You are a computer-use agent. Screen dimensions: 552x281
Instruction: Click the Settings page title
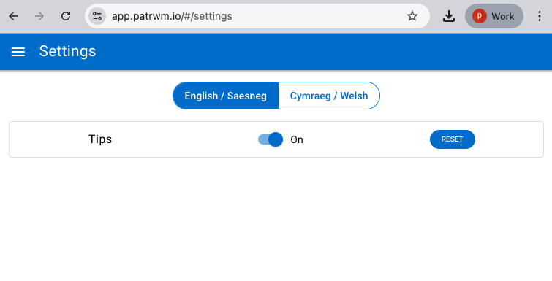tap(67, 51)
